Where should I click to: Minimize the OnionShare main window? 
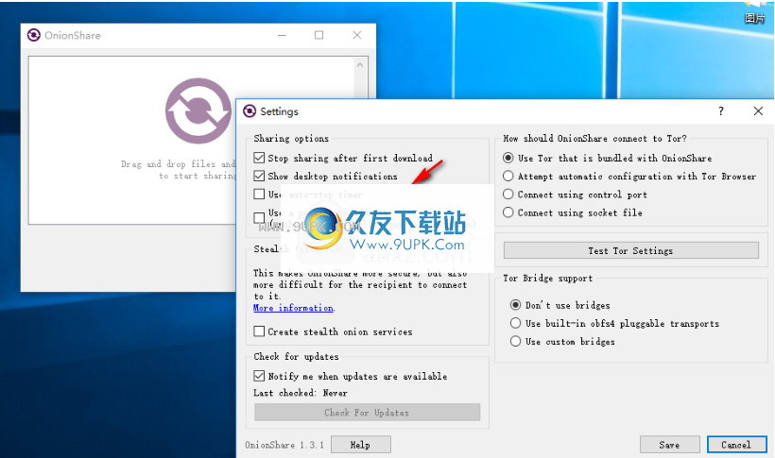click(282, 35)
